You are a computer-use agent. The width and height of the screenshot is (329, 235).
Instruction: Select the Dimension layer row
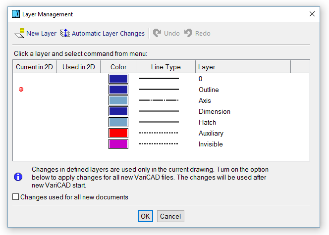point(214,111)
